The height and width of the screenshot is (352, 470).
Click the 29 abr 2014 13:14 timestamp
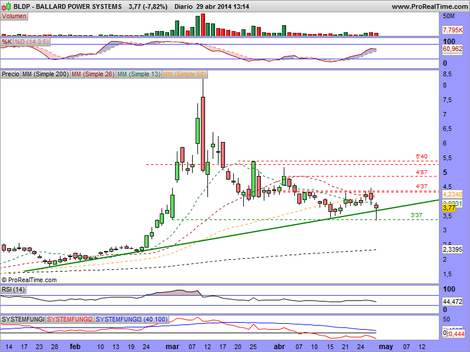click(223, 6)
